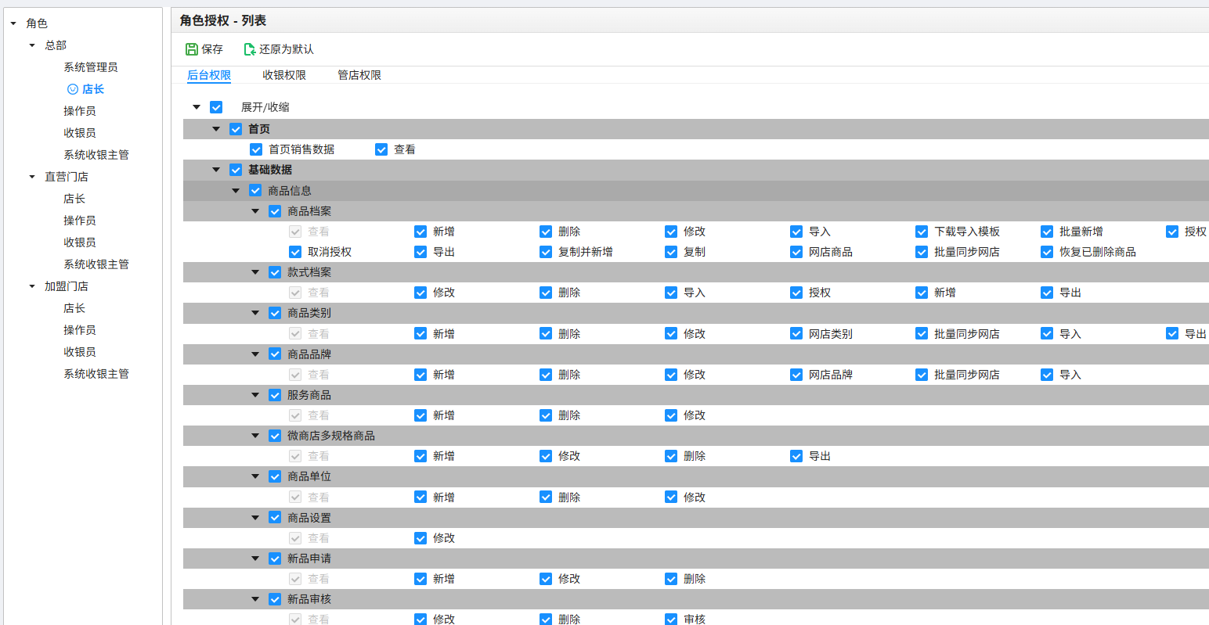Uncheck the 首页 section checkbox
Viewport: 1209px width, 625px height.
click(236, 129)
